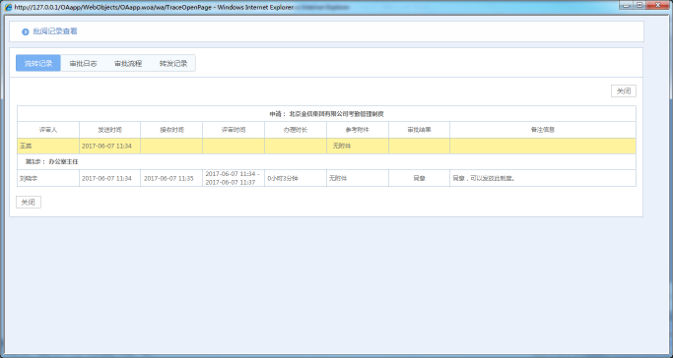Viewport: 673px width, 358px height.
Task: Click the 备注信息 column header
Action: point(543,130)
